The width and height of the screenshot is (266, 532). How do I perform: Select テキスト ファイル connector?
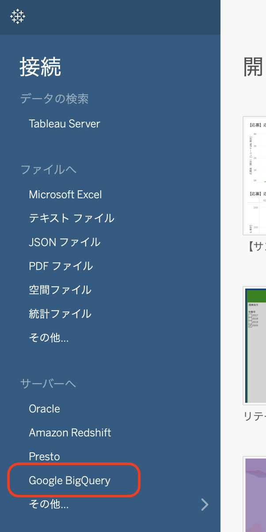72,218
